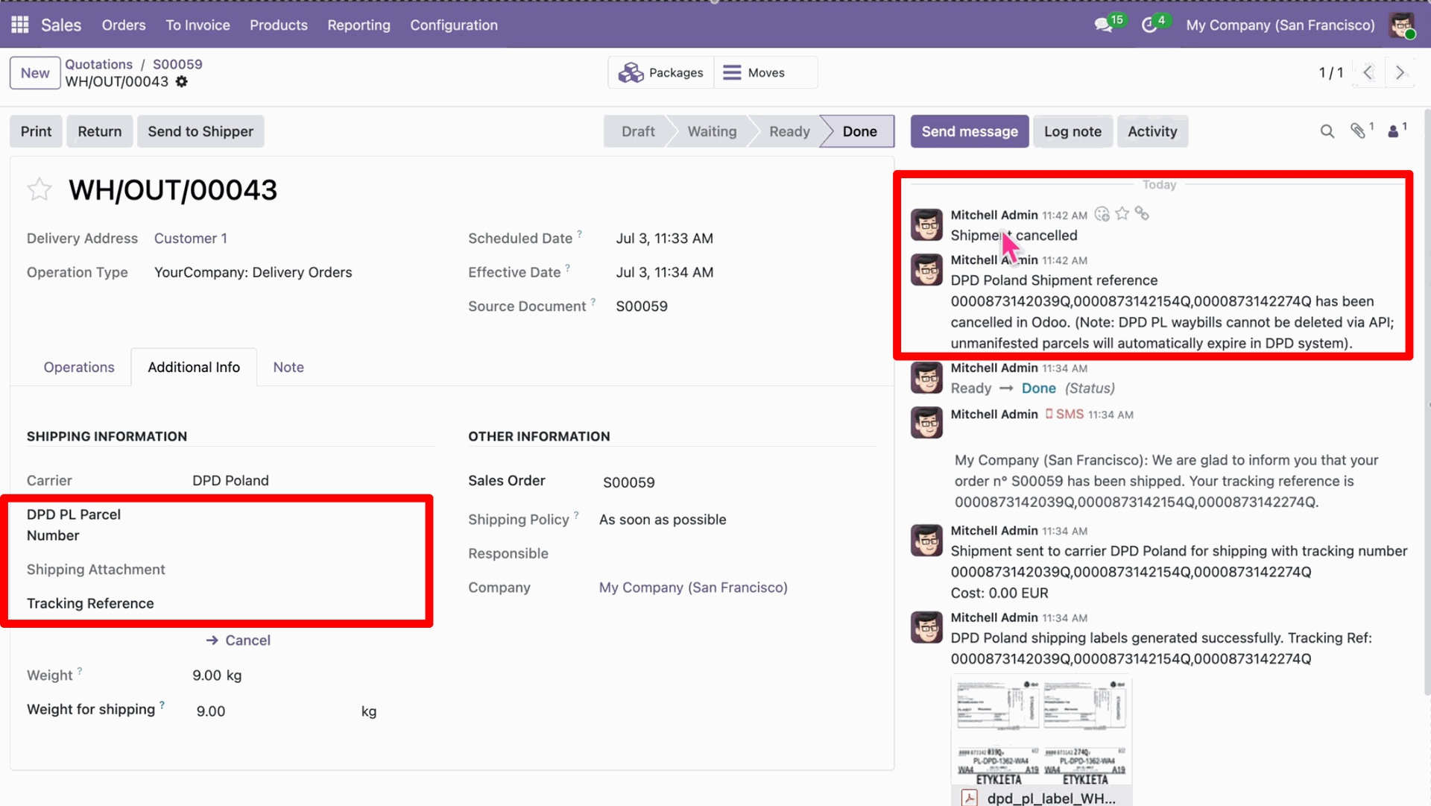This screenshot has width=1431, height=806.
Task: Open the user avatar menu
Action: (x=1401, y=25)
